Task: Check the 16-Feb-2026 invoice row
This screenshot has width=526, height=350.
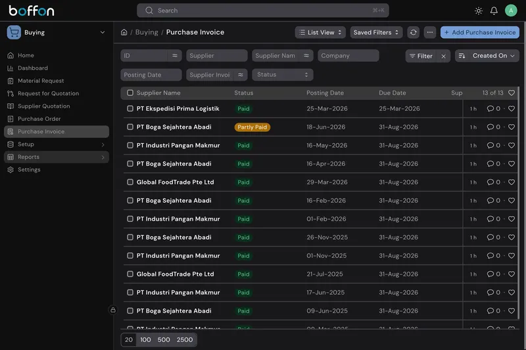Action: pyautogui.click(x=130, y=201)
